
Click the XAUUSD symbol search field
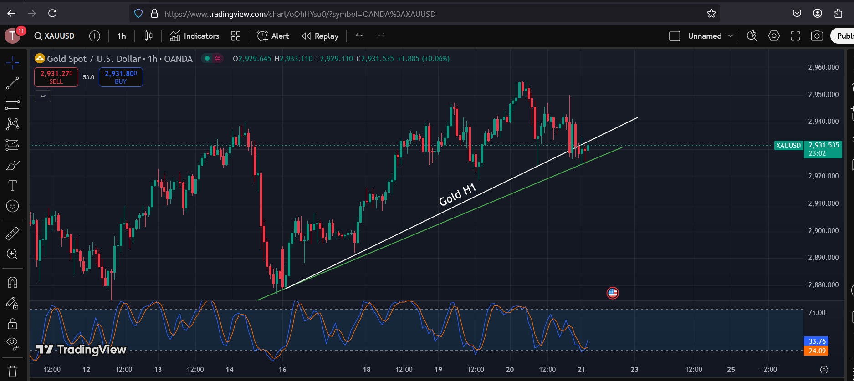coord(55,36)
